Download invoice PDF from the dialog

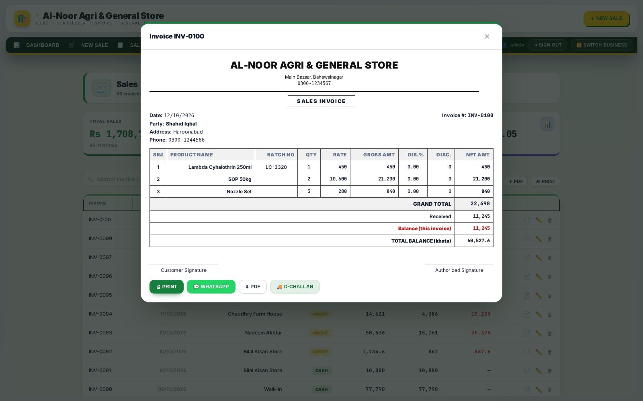[x=253, y=287]
